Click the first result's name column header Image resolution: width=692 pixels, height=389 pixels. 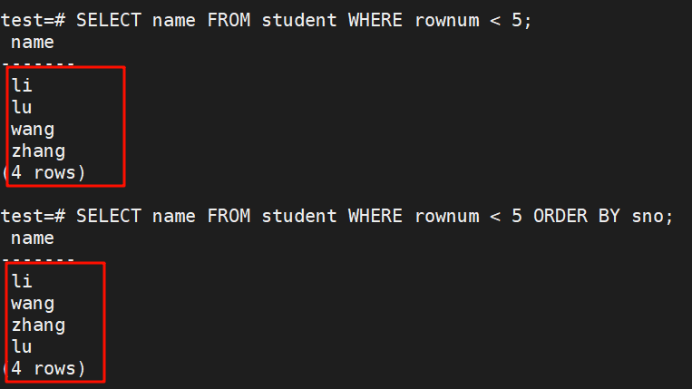pyautogui.click(x=33, y=42)
